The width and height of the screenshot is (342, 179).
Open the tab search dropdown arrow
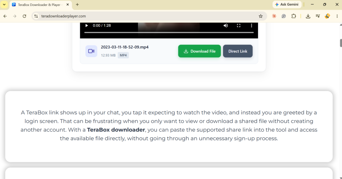click(4, 4)
